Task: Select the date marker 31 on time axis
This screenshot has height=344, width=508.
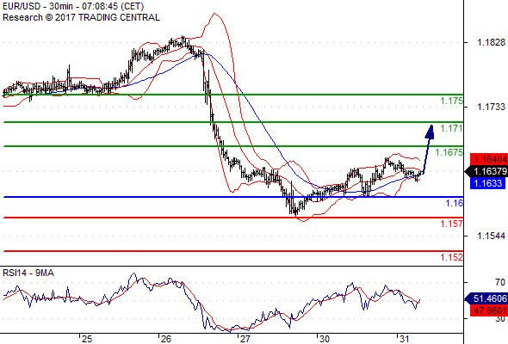Action: 404,339
